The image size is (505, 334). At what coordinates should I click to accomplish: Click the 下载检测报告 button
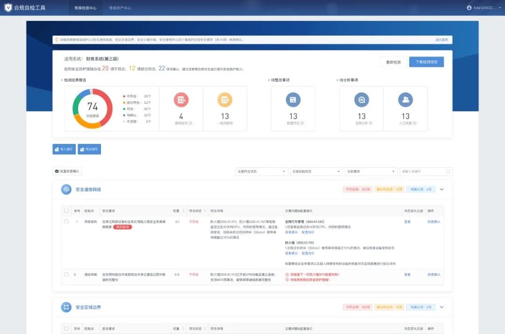[x=426, y=62]
